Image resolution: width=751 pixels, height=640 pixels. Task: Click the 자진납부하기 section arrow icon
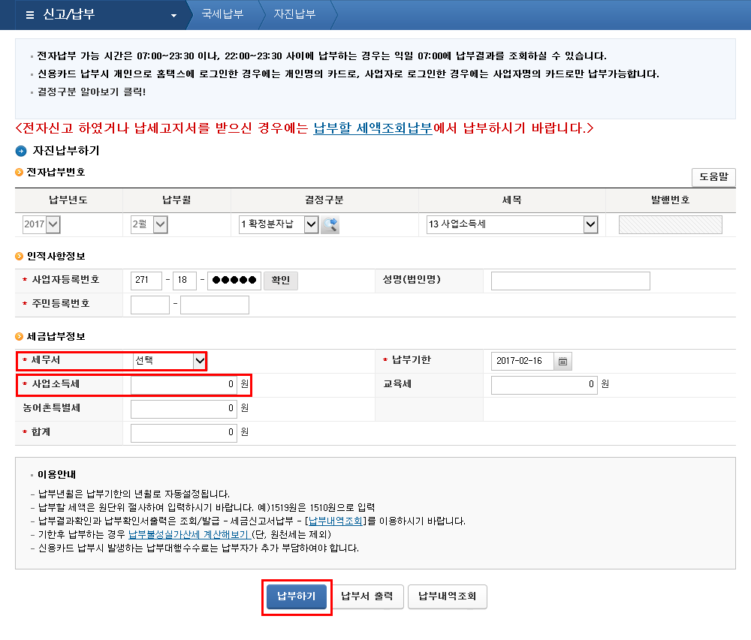pyautogui.click(x=21, y=151)
